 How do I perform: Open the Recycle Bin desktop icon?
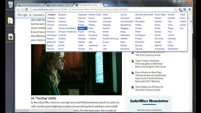click(x=10, y=6)
